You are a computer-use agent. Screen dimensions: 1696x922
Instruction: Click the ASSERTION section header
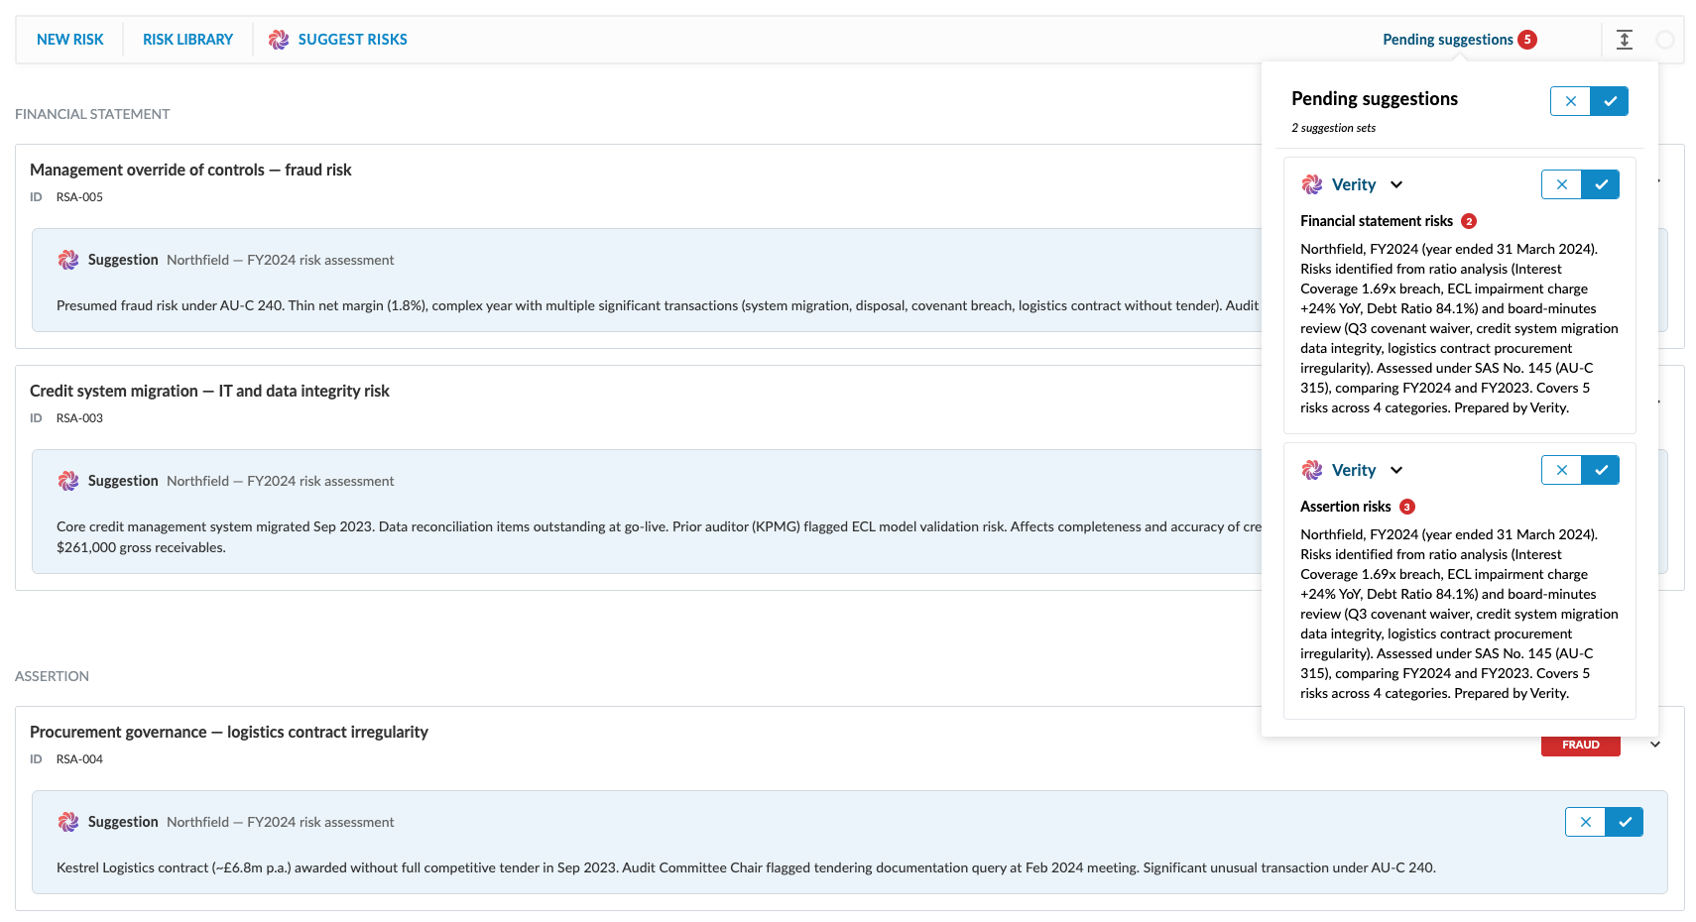coord(52,676)
